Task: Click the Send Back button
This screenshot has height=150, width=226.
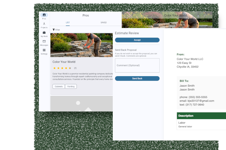Action: (x=137, y=78)
